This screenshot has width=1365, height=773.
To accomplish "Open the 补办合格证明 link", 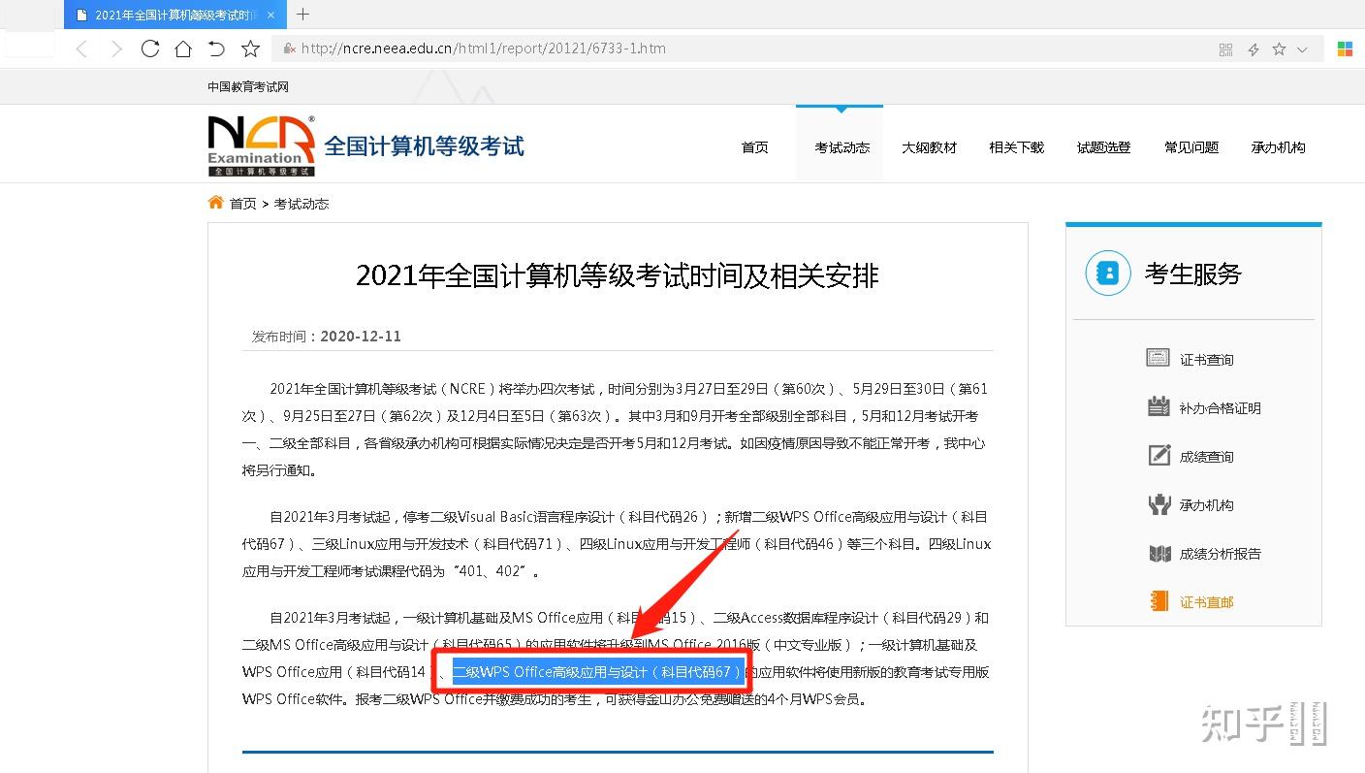I will pos(1221,408).
